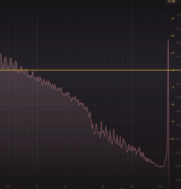
Task: Open the 12 dB display range dropdown
Action: coord(171,2)
